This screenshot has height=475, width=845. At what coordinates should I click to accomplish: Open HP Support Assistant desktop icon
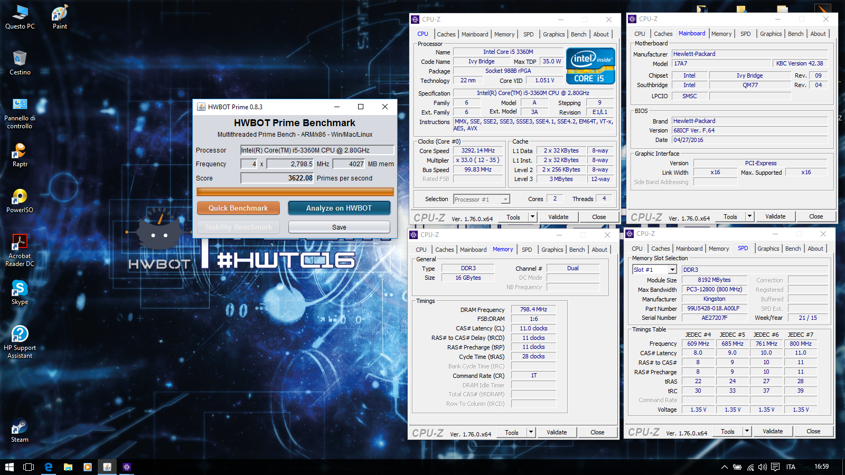(x=20, y=342)
